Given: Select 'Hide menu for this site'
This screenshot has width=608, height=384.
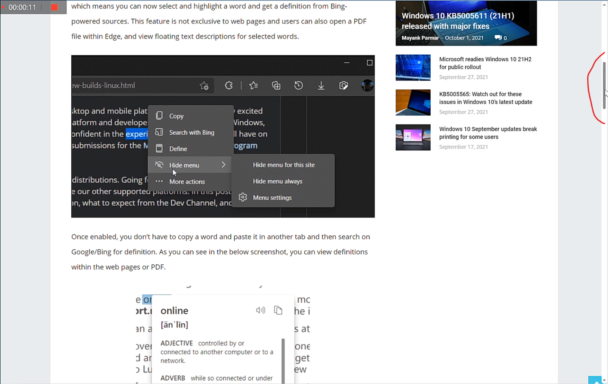Looking at the screenshot, I should click(x=284, y=165).
